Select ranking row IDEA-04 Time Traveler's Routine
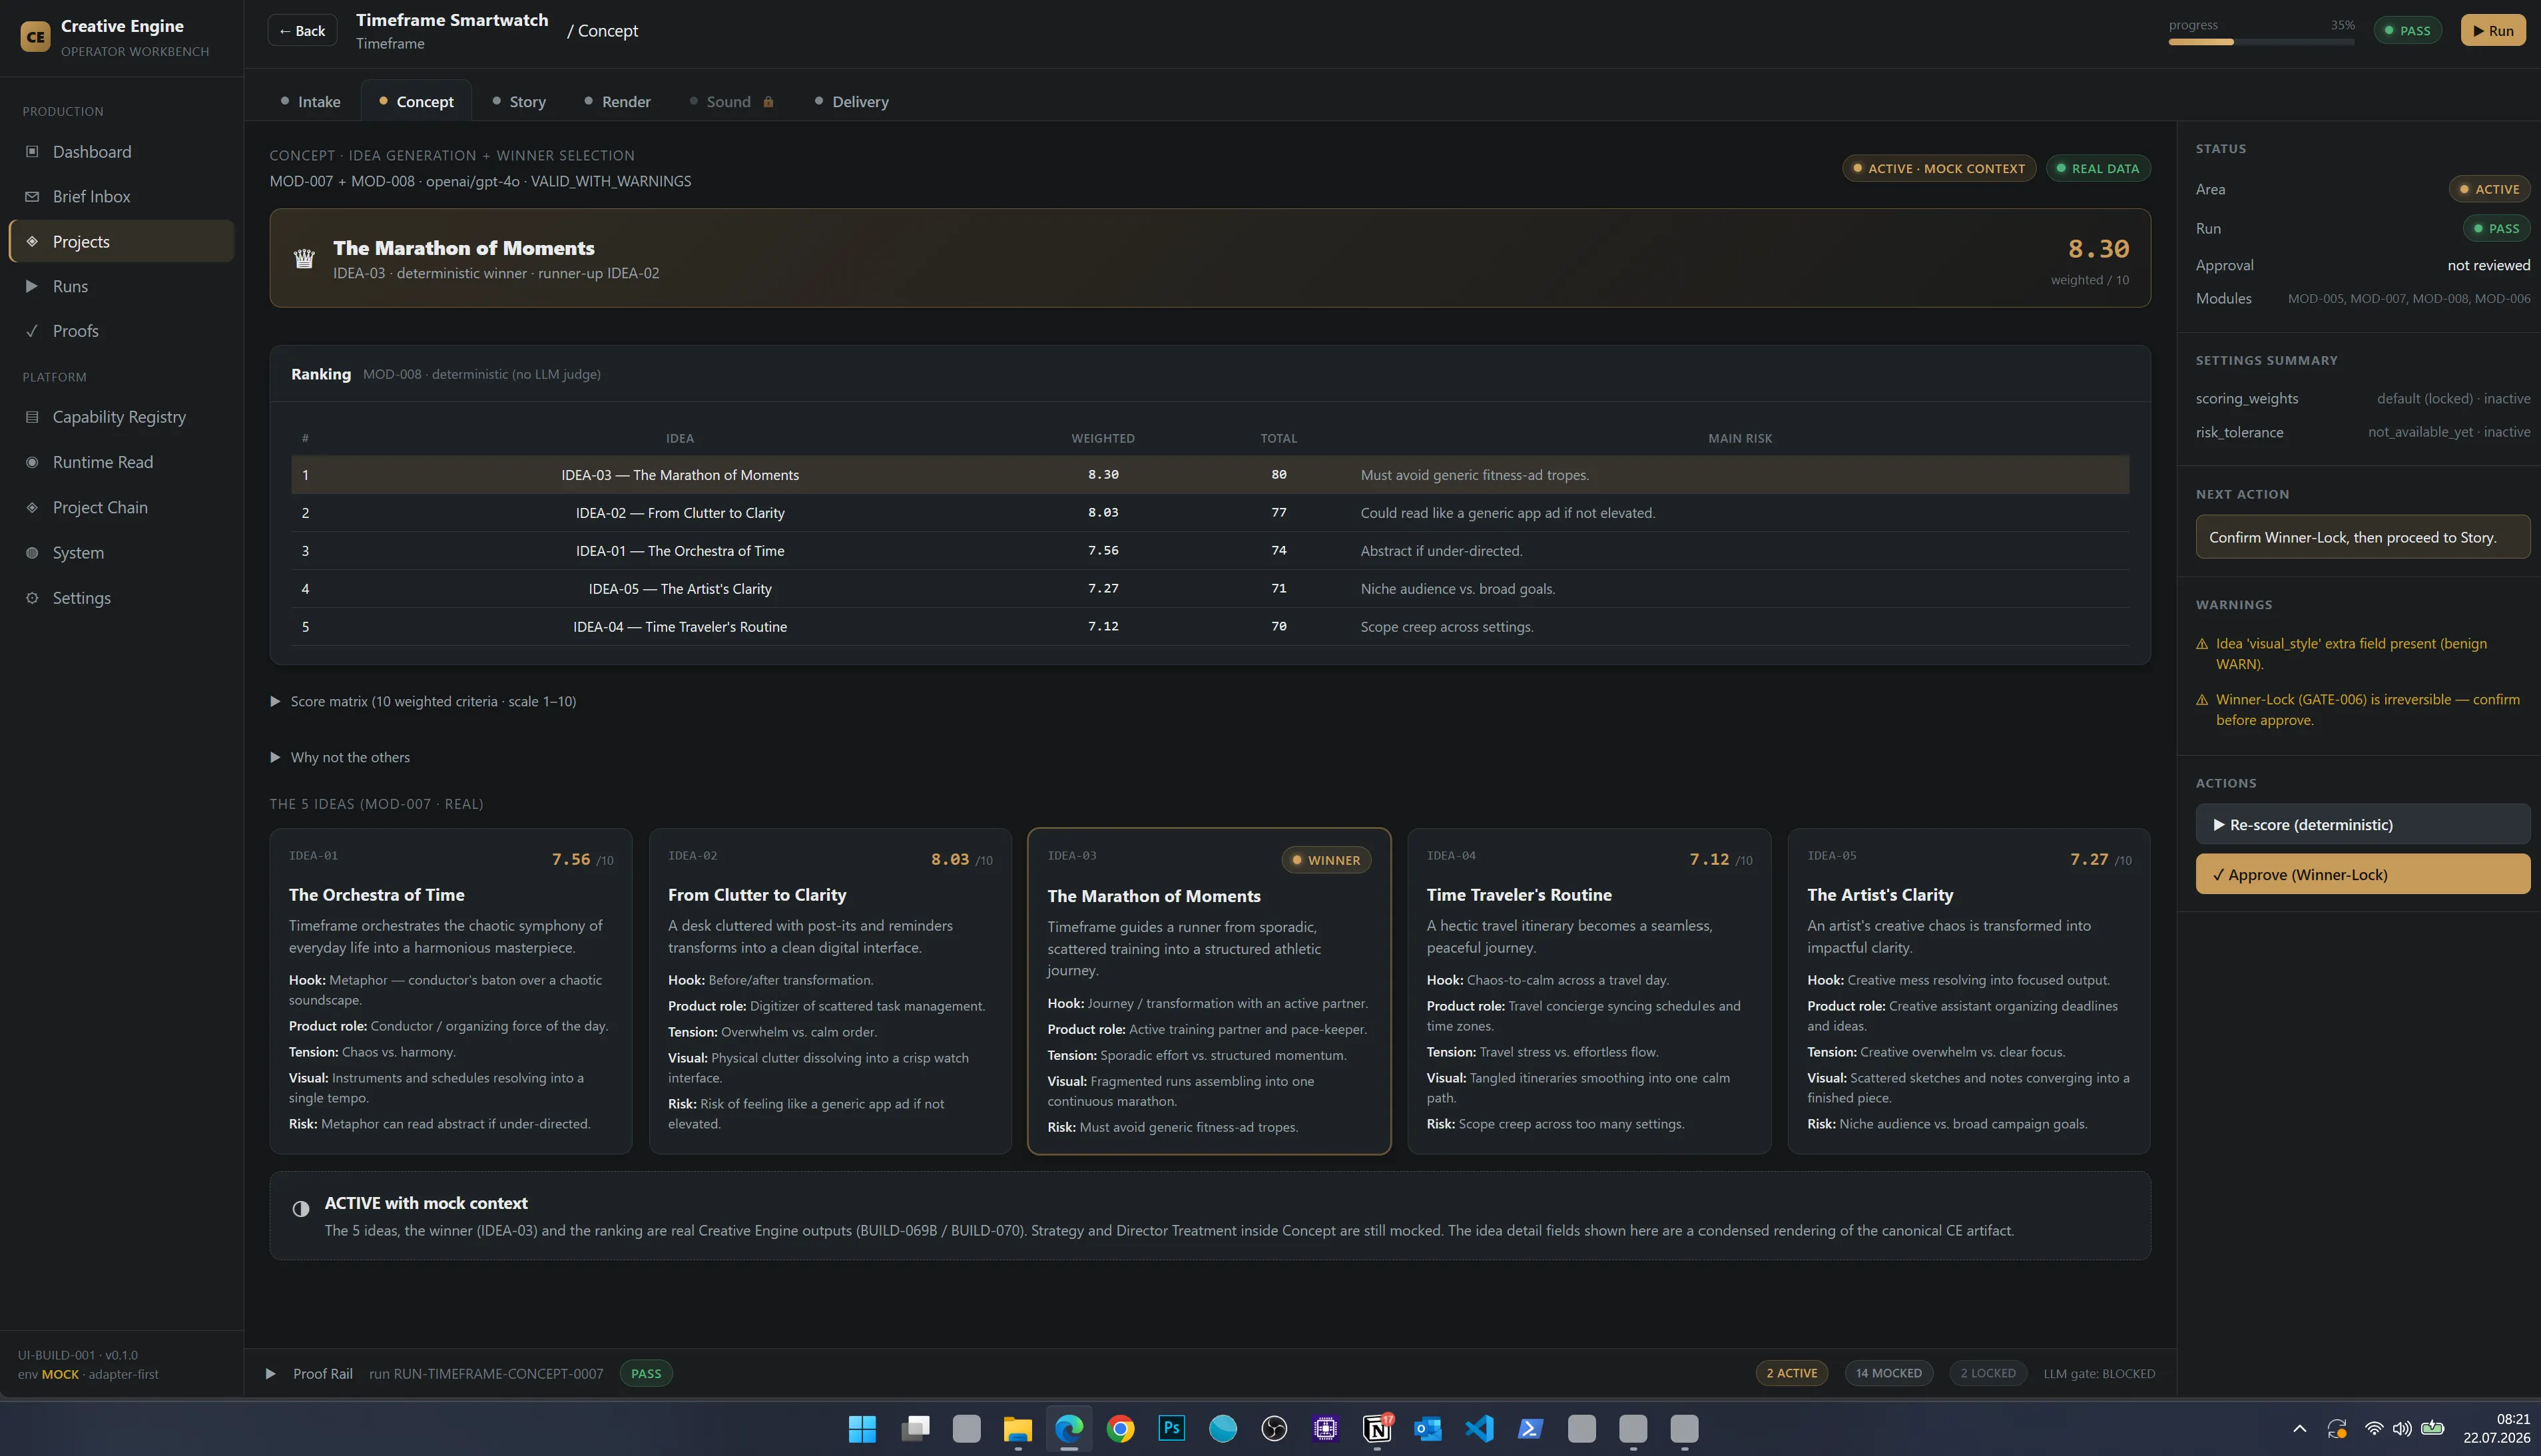Viewport: 2541px width, 1456px height. click(1210, 626)
